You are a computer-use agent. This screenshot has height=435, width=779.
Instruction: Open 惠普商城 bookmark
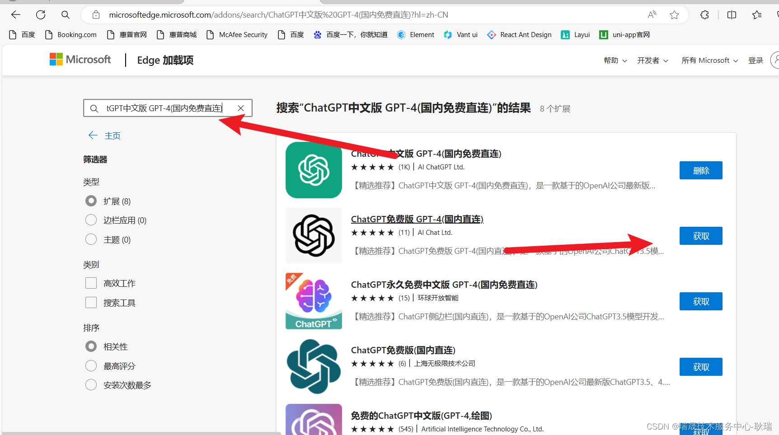click(x=177, y=35)
